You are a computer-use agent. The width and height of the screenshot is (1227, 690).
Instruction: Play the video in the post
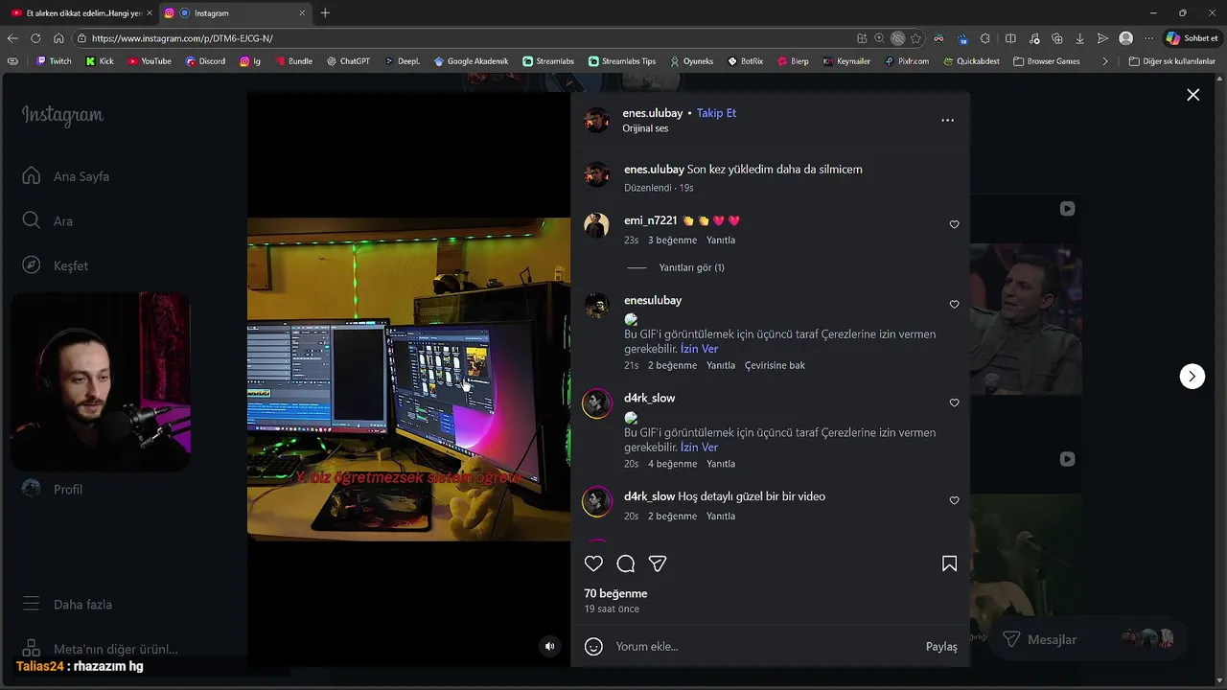click(408, 379)
